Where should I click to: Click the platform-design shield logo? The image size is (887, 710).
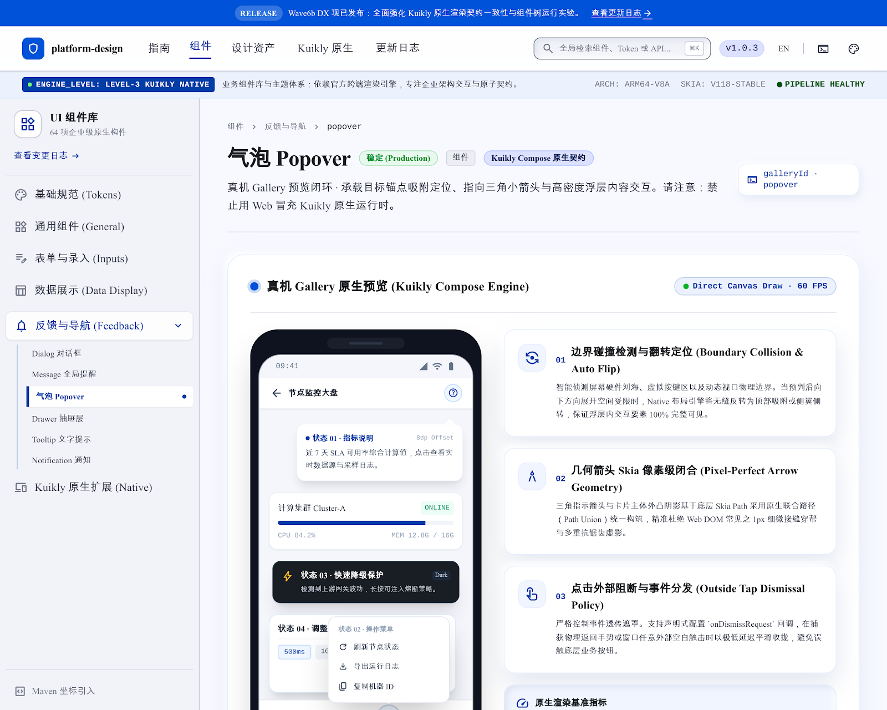(33, 48)
